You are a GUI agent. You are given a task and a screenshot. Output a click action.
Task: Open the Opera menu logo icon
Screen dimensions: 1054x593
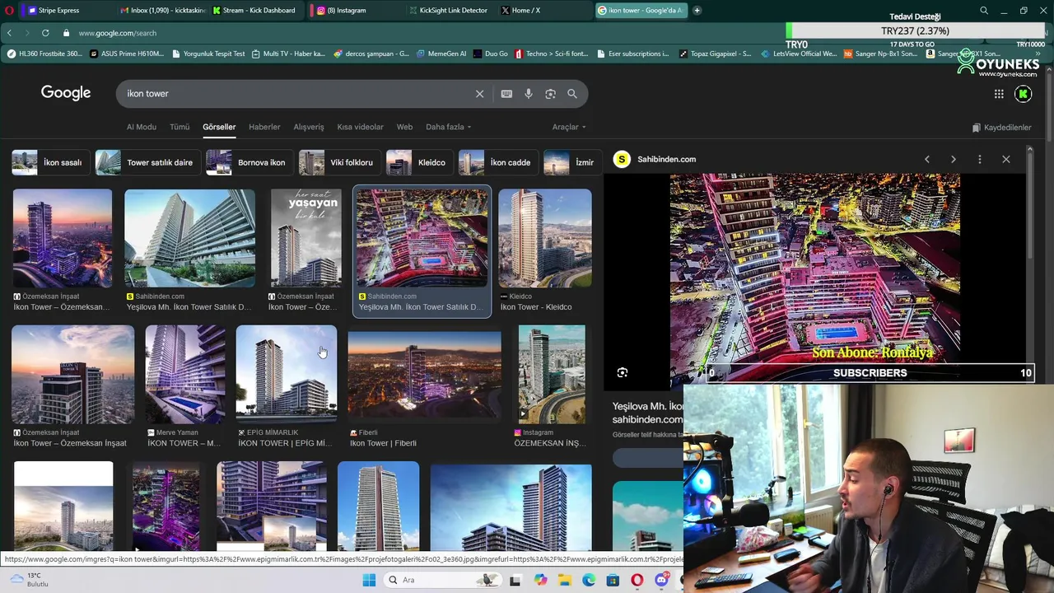(9, 11)
